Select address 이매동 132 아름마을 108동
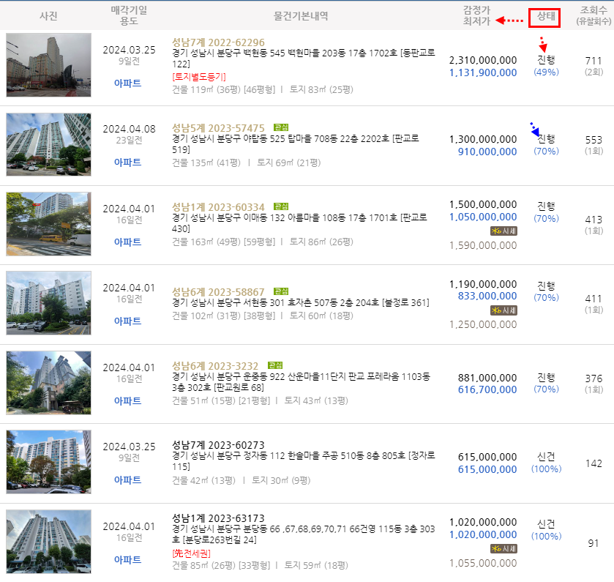The height and width of the screenshot is (582, 614). pos(299,223)
